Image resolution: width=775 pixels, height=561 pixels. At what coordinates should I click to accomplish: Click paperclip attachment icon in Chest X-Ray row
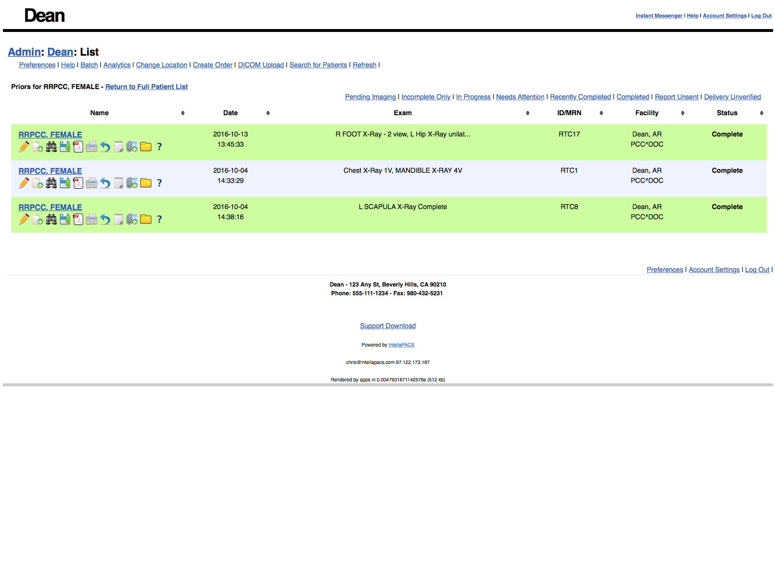coord(132,183)
